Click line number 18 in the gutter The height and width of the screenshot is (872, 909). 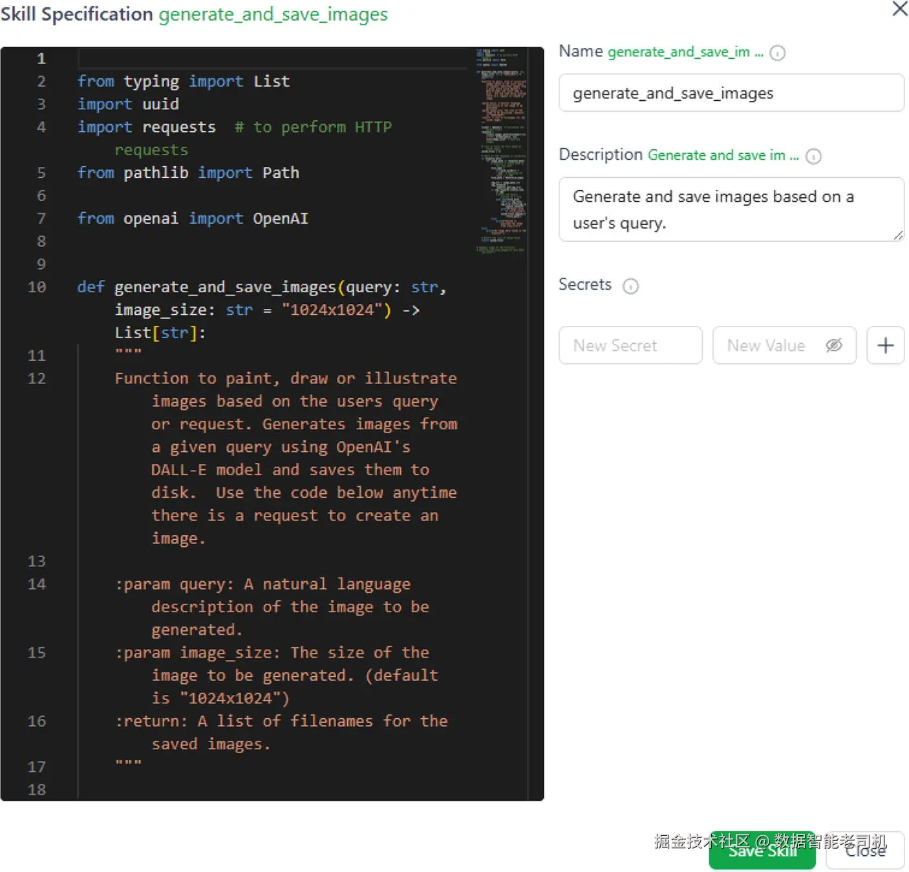[x=37, y=790]
